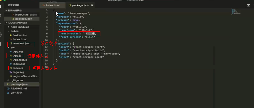The image size is (254, 108).
Task: Open the .gitignore file
Action: [x=17, y=80]
